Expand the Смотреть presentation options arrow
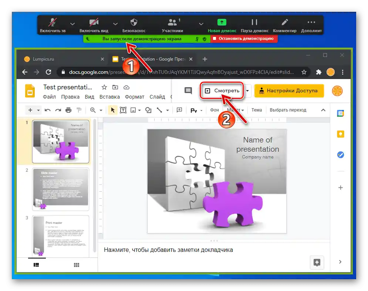The image size is (368, 291). (x=247, y=91)
